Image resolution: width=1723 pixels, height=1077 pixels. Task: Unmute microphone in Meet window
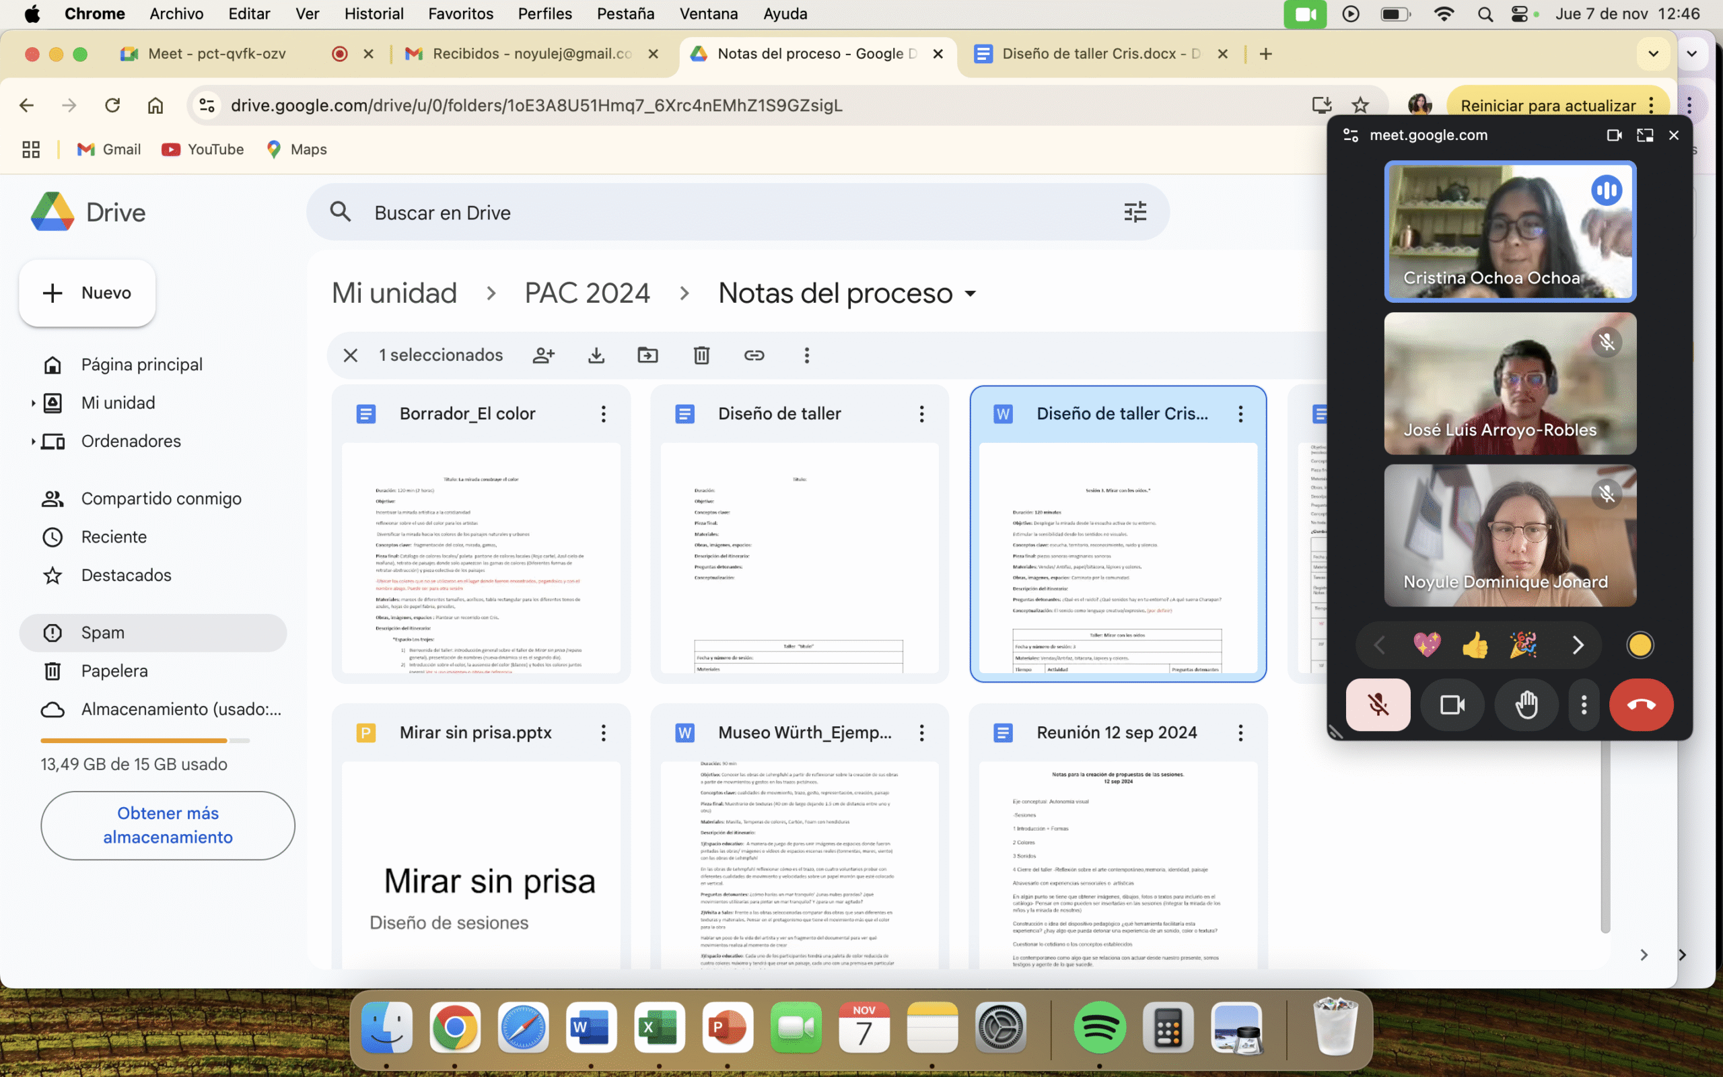(1378, 705)
